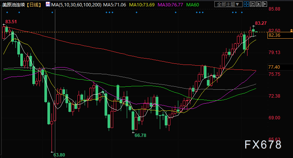The width and height of the screenshot is (293, 158).
Task: Click the MA30:76.77 value
Action: pos(170,5)
